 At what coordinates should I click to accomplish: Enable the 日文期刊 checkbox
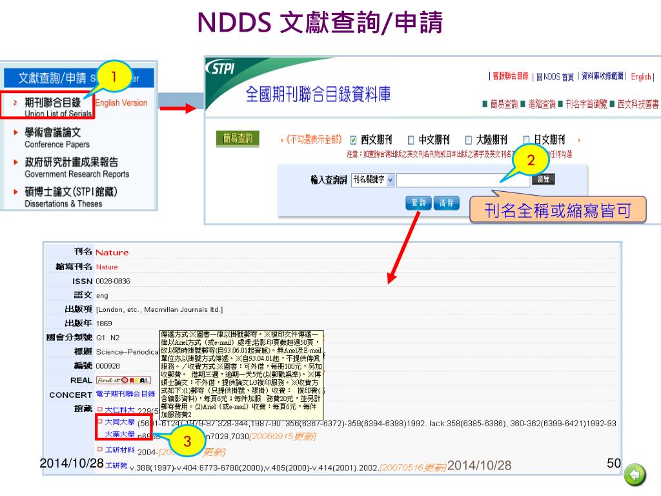[526, 140]
